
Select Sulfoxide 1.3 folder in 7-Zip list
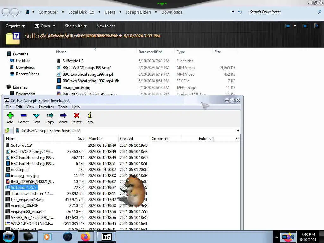point(22,146)
